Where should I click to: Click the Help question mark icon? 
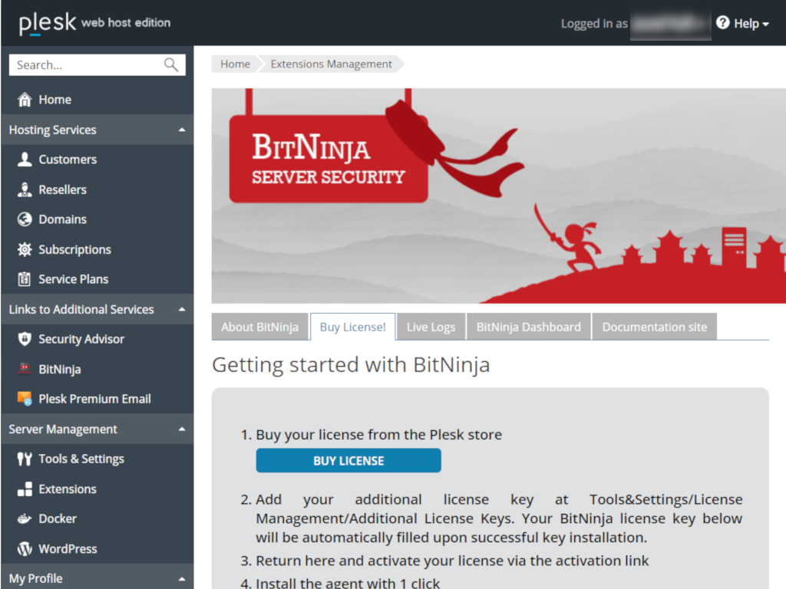click(x=722, y=22)
